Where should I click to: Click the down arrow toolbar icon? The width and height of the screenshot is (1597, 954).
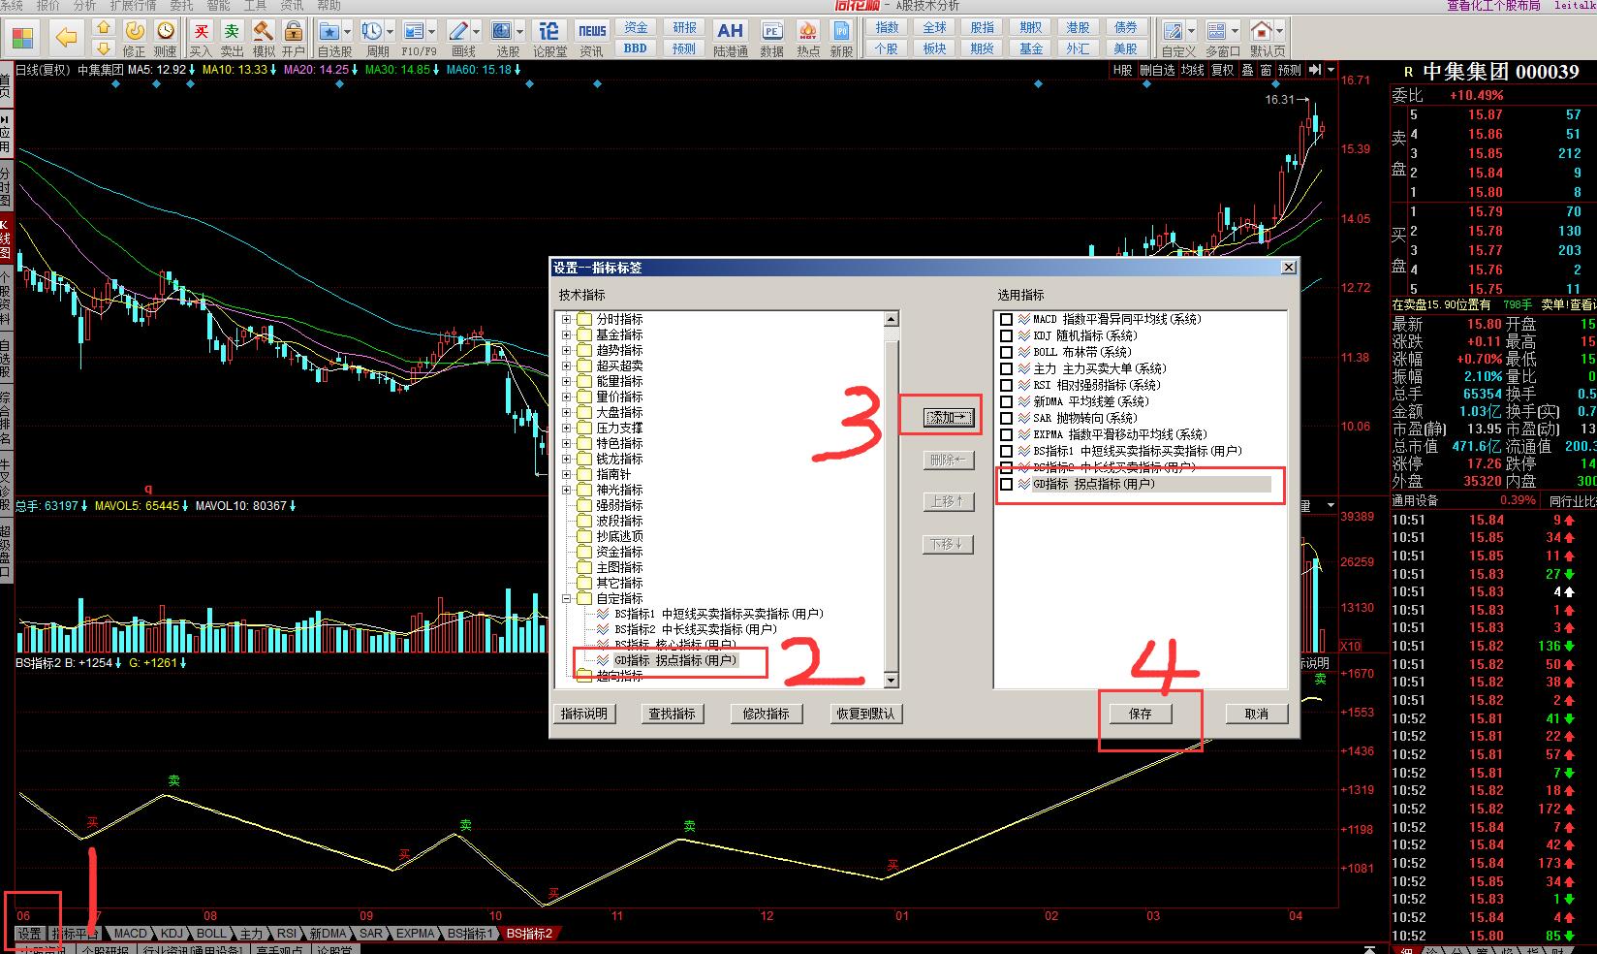103,48
